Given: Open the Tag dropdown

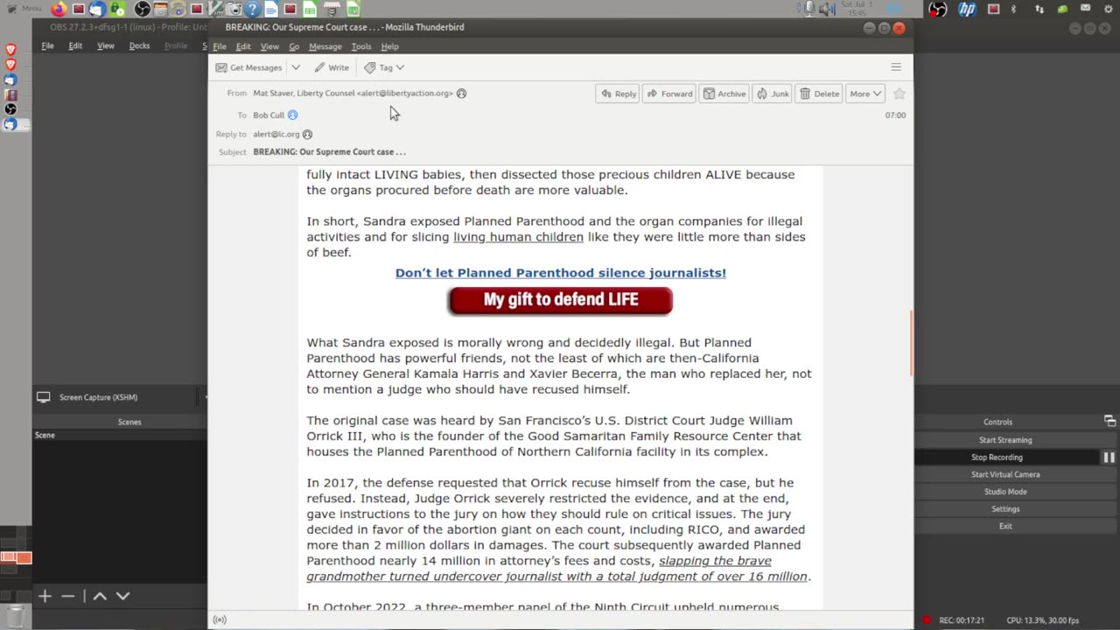Looking at the screenshot, I should [384, 67].
